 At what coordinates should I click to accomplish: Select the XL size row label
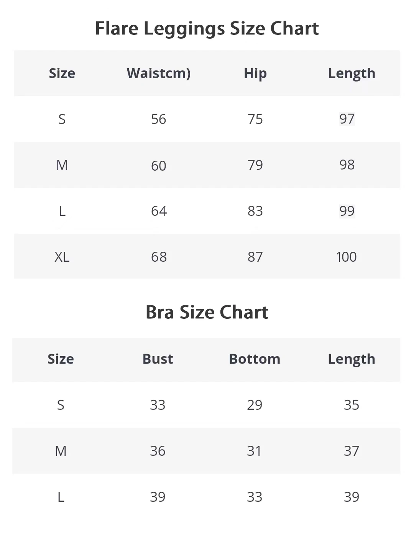click(62, 257)
